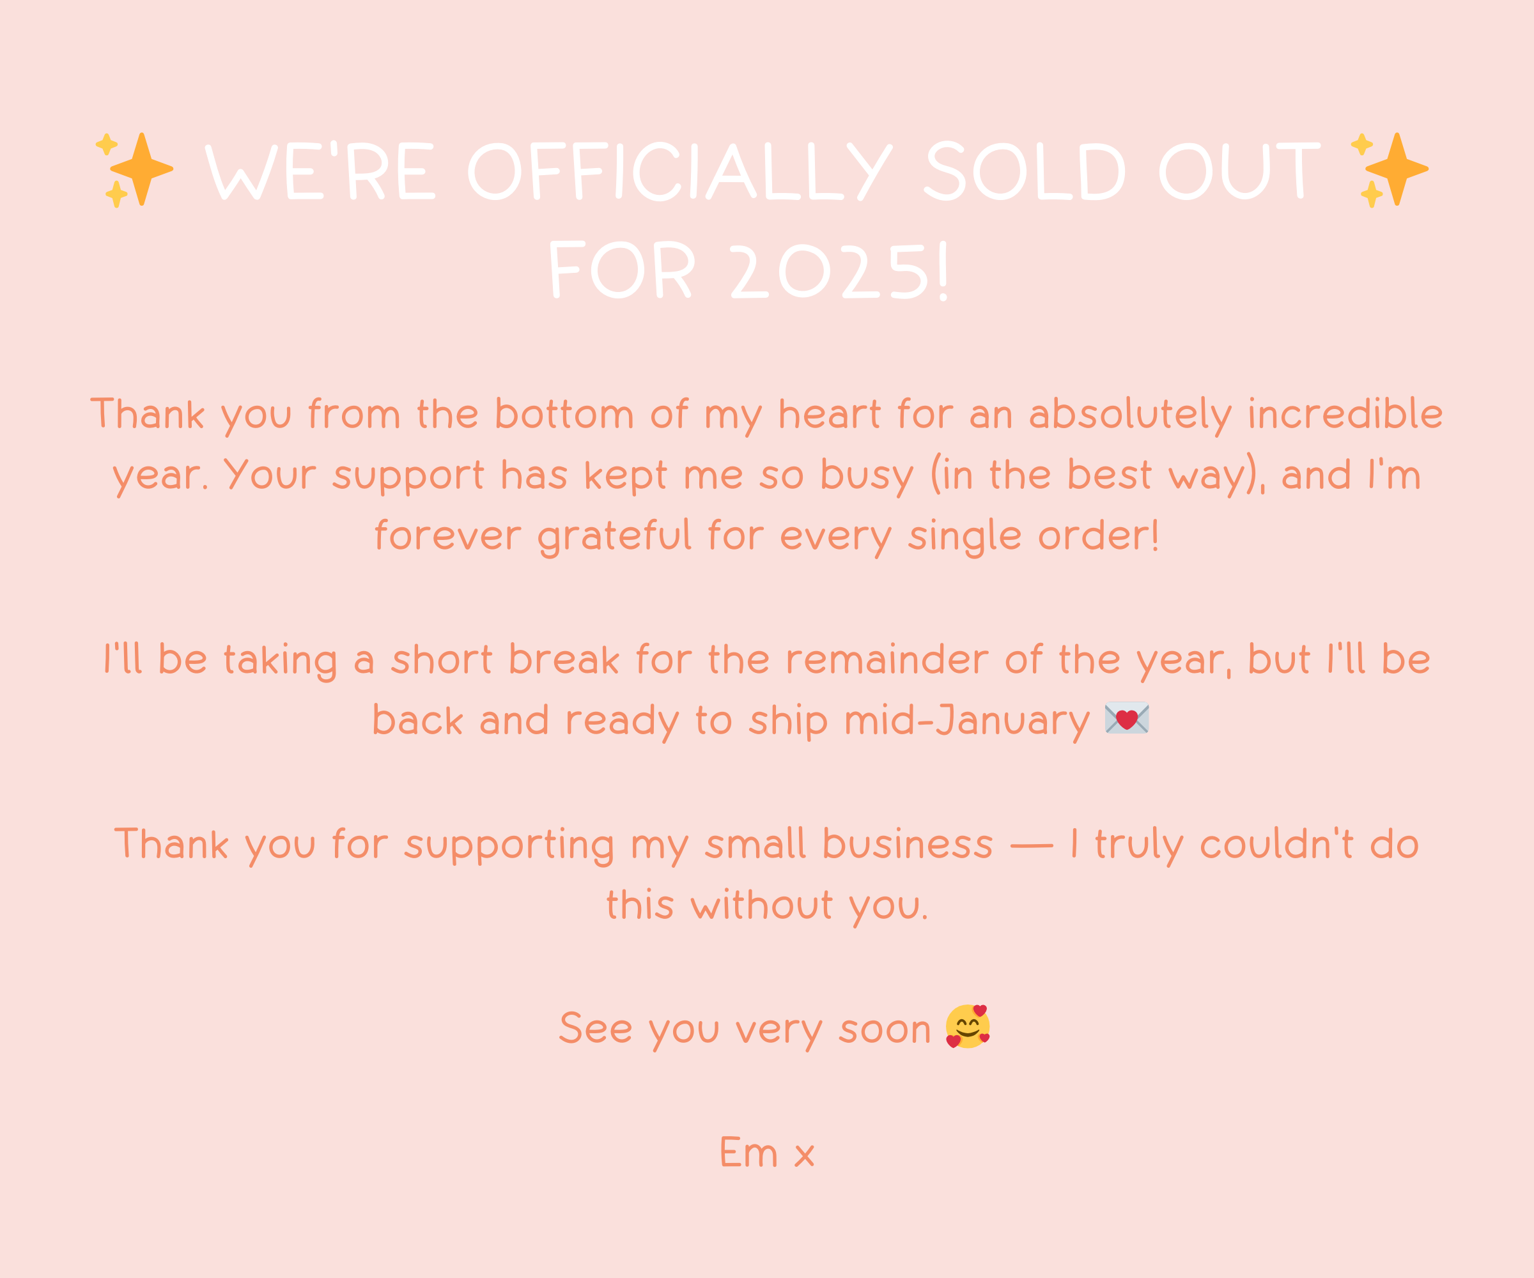Viewport: 1534px width, 1278px height.
Task: Click the FOR 2025! heading line
Action: pos(748,272)
